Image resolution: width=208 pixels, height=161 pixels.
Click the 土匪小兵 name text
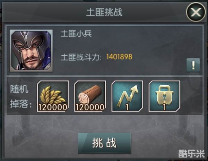tap(76, 34)
